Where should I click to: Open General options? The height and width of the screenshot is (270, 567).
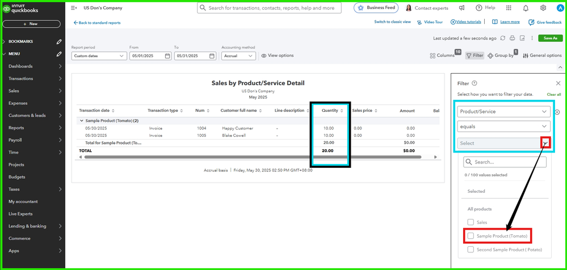click(542, 56)
